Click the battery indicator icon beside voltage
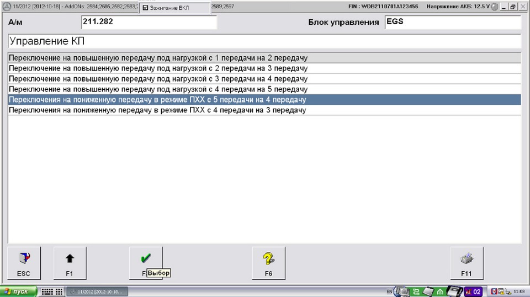The width and height of the screenshot is (530, 297). point(495,7)
